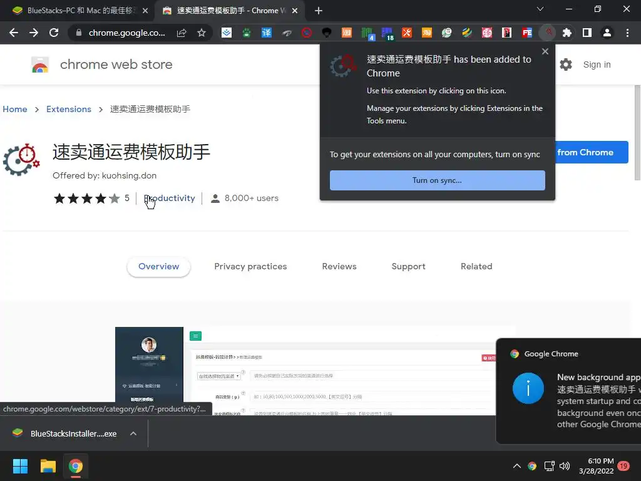Open the Chrome three-dot menu
Screen dimensions: 641x481
pyautogui.click(x=627, y=33)
